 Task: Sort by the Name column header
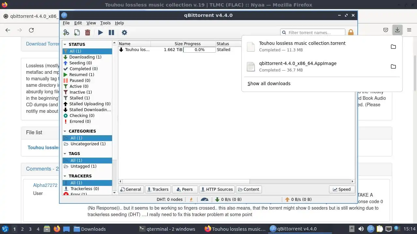tap(135, 44)
